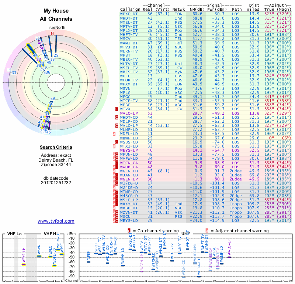
Task: Click pink adjacent channel warning legend icon
Action: (207, 231)
